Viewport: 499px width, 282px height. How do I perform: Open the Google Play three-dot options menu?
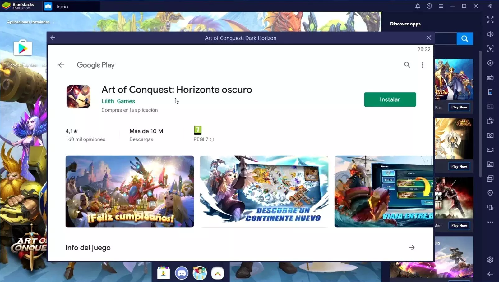coord(422,65)
